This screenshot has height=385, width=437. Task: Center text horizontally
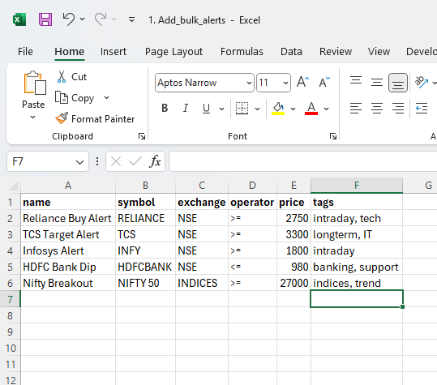[377, 108]
